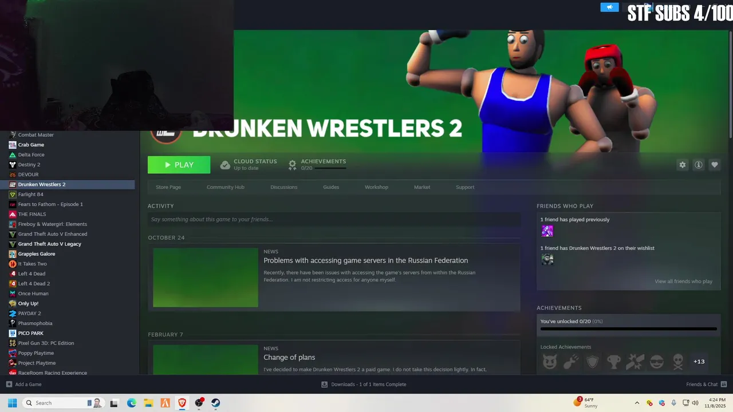
Task: Open the Discussions tab
Action: [284, 187]
